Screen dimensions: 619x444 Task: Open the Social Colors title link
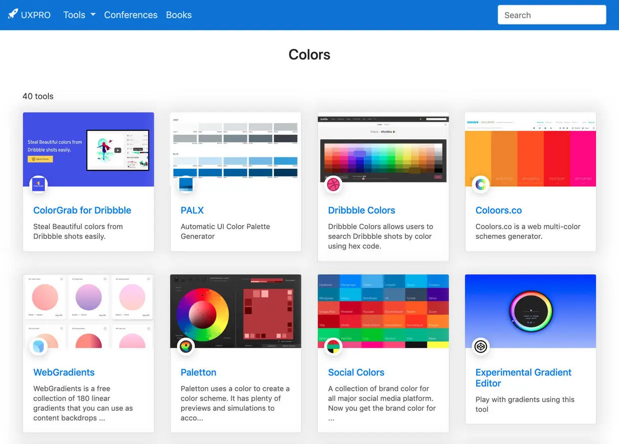pos(356,372)
